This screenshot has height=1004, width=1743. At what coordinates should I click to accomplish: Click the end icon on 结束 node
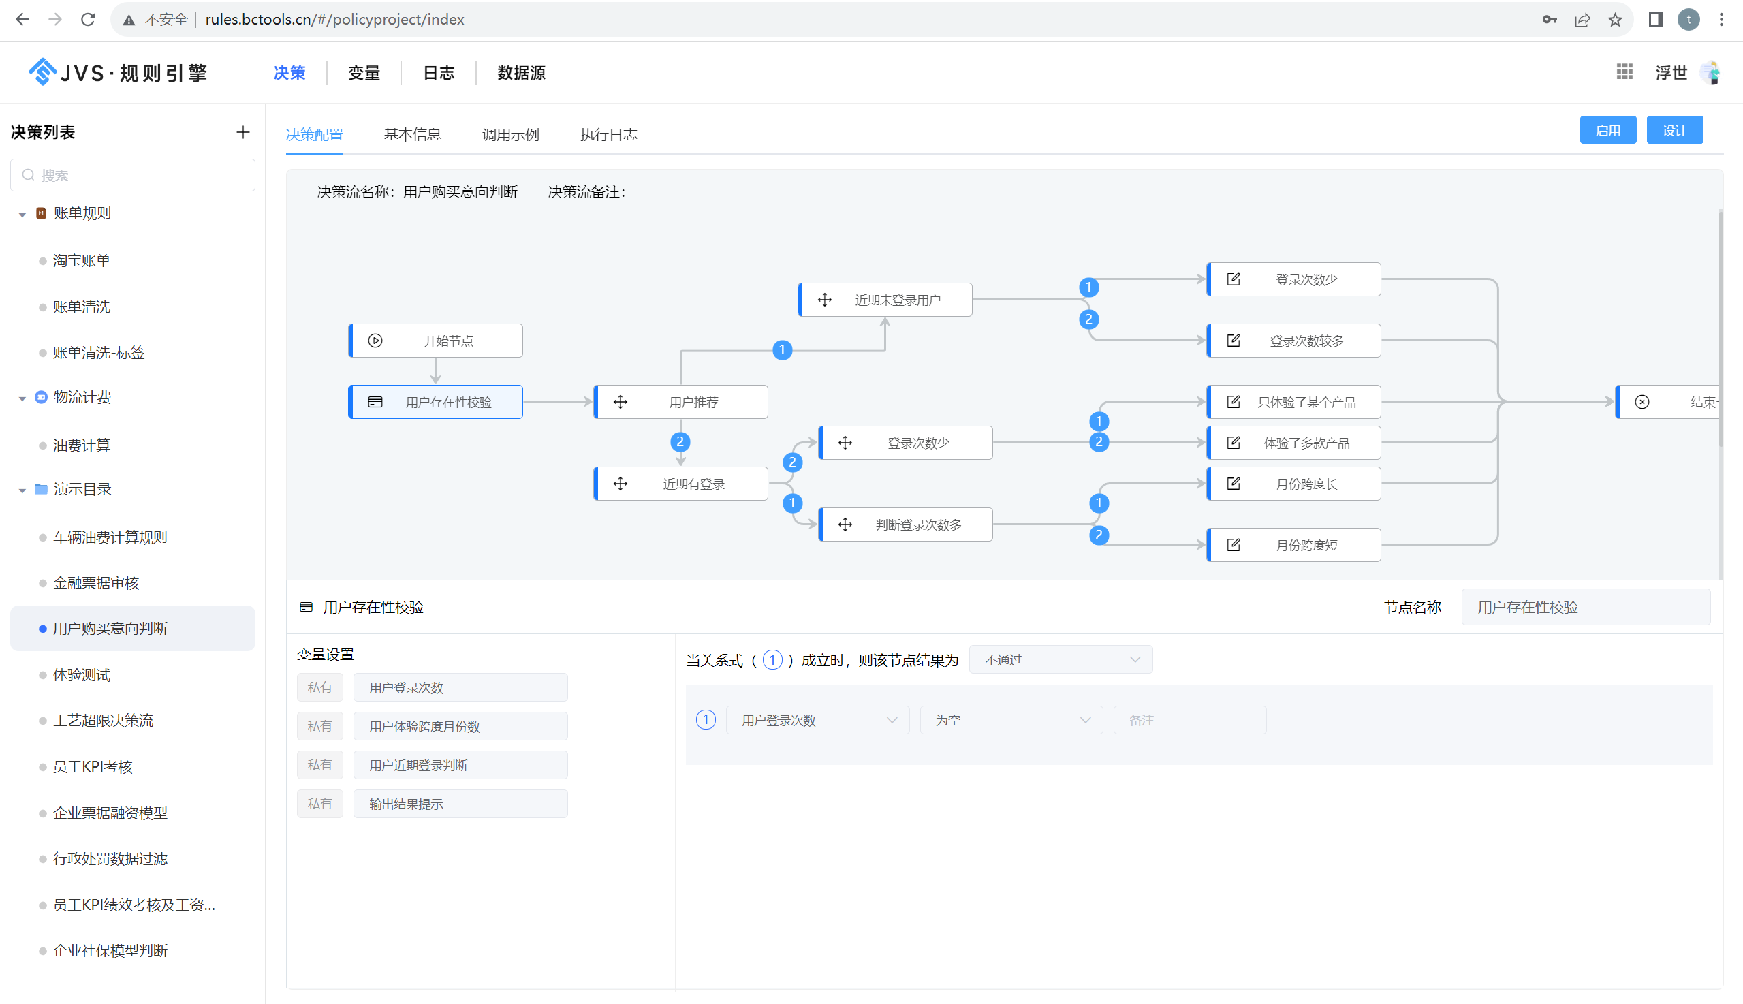pos(1642,402)
